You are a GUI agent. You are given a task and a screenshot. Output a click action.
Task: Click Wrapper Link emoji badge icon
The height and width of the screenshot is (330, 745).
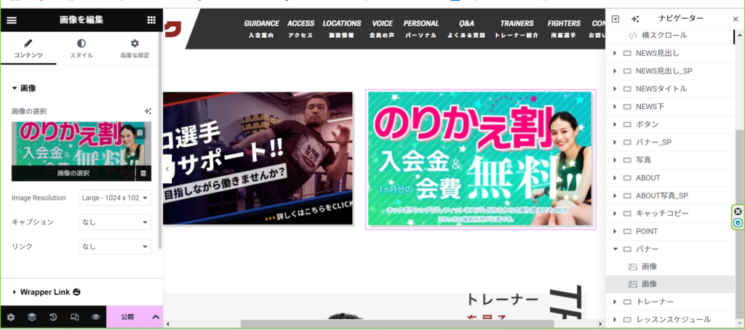[76, 292]
